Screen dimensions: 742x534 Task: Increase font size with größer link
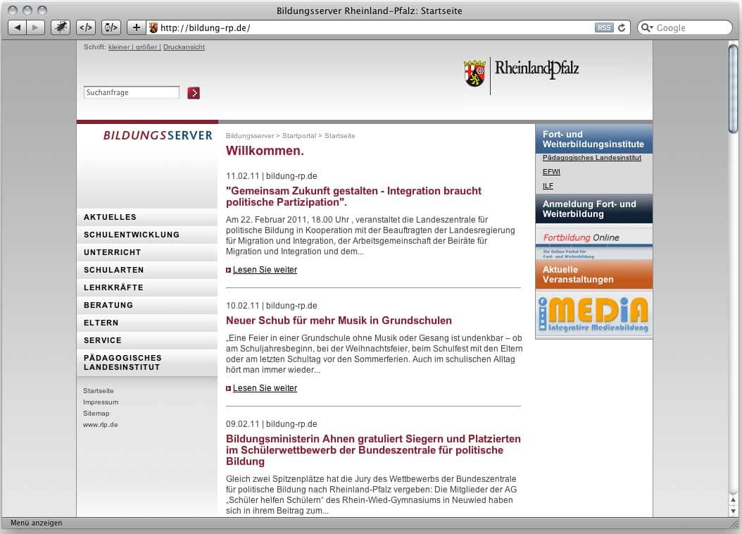pos(146,47)
